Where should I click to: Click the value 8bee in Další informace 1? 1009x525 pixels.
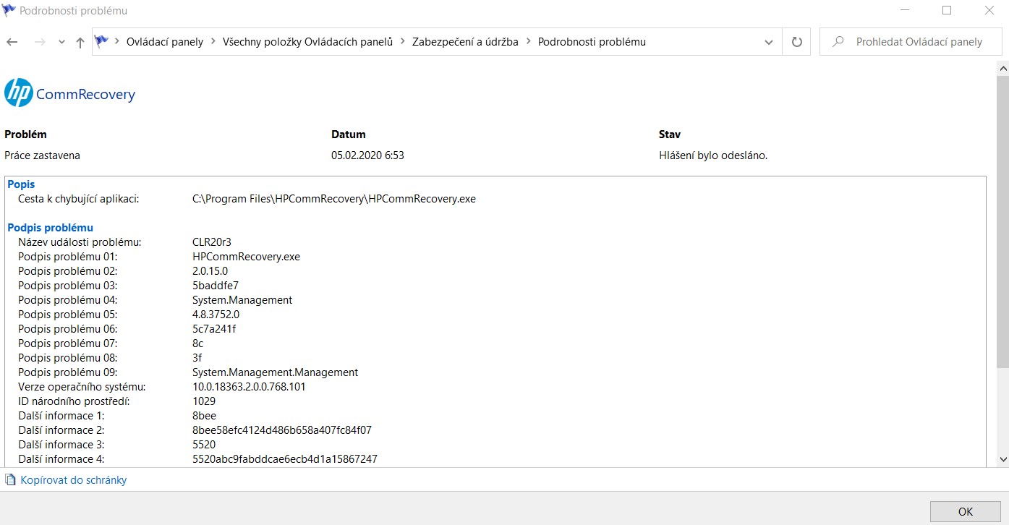pyautogui.click(x=204, y=416)
